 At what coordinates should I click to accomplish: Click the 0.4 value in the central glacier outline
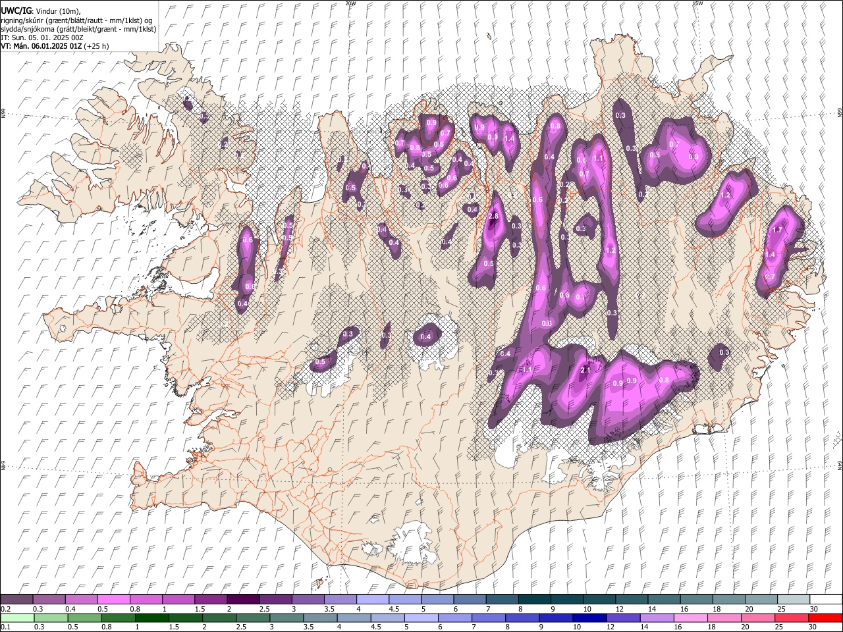425,337
